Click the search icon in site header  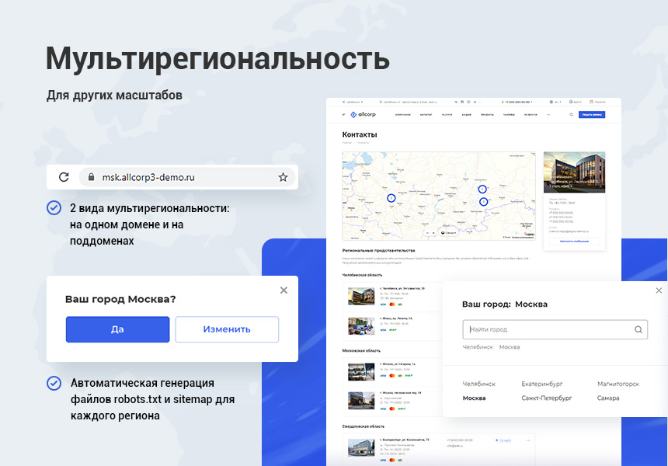pyautogui.click(x=572, y=114)
